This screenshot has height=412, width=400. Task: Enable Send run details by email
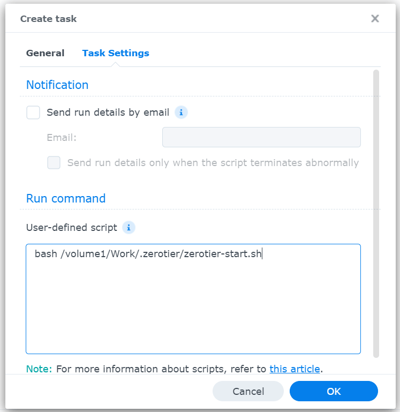tap(33, 113)
